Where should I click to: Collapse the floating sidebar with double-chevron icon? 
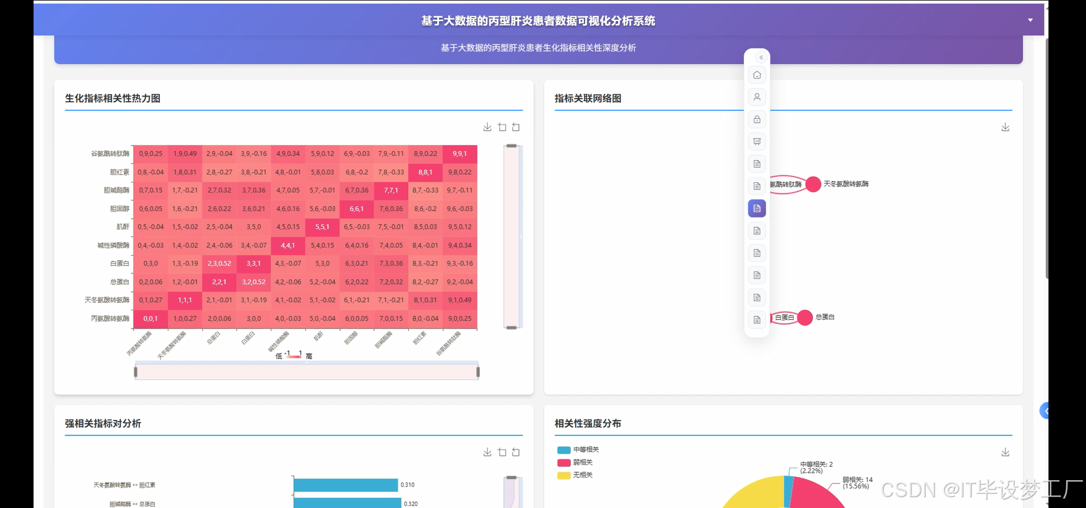[761, 57]
